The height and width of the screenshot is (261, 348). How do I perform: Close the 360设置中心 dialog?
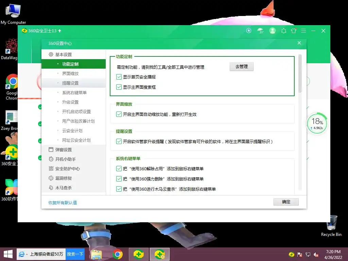[x=299, y=43]
